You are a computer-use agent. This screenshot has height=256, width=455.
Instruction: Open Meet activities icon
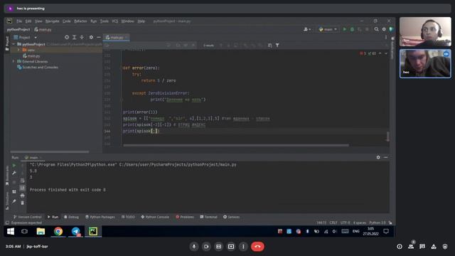(434, 247)
